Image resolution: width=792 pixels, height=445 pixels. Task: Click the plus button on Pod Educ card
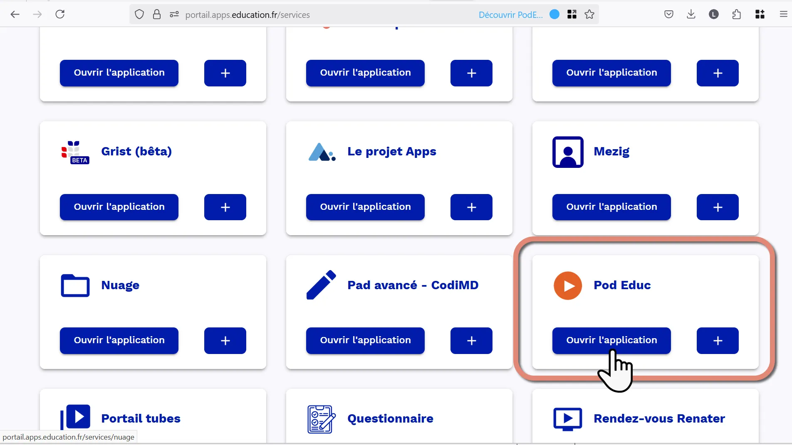pyautogui.click(x=718, y=341)
